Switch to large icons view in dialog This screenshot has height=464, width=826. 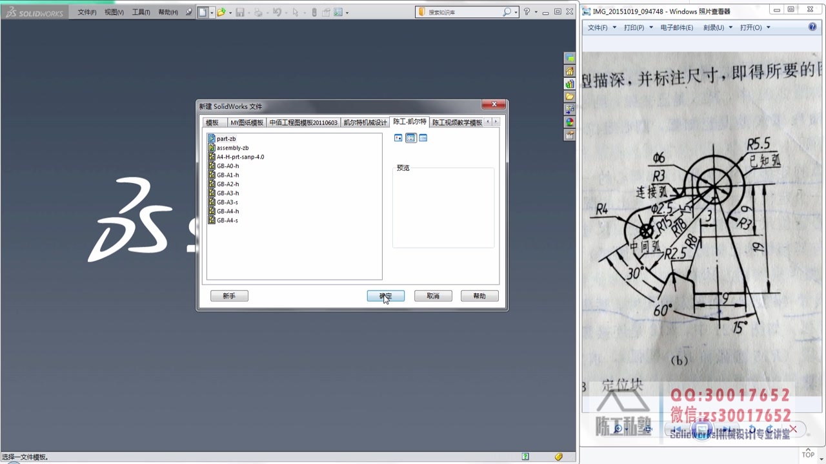click(398, 138)
